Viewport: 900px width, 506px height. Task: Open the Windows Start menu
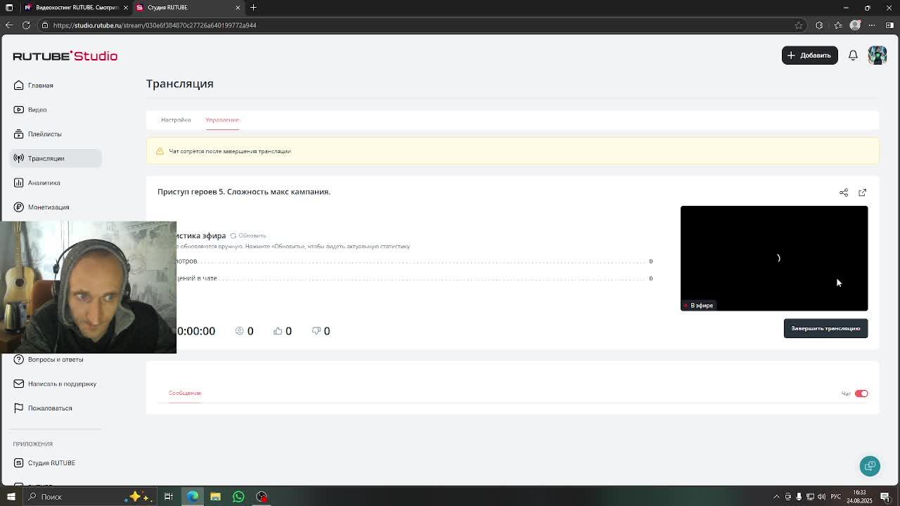(x=11, y=497)
